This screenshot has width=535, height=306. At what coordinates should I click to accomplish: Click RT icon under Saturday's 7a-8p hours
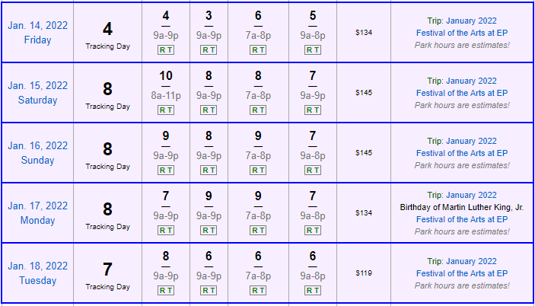[x=258, y=110]
